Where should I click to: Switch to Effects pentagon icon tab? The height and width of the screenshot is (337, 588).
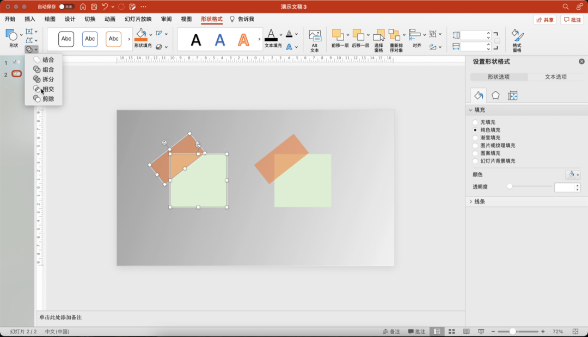495,96
